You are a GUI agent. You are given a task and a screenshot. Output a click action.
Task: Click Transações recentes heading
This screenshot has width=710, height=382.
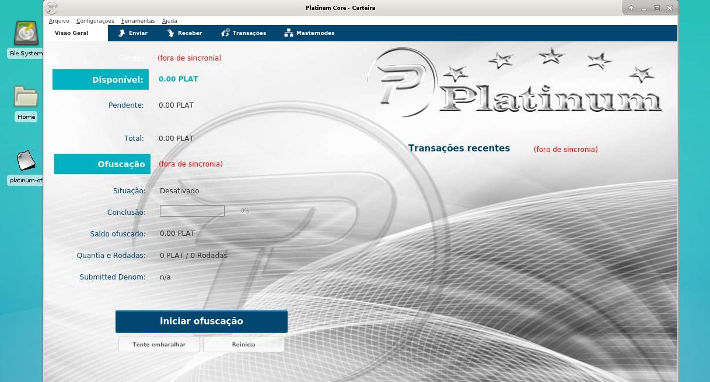(459, 148)
